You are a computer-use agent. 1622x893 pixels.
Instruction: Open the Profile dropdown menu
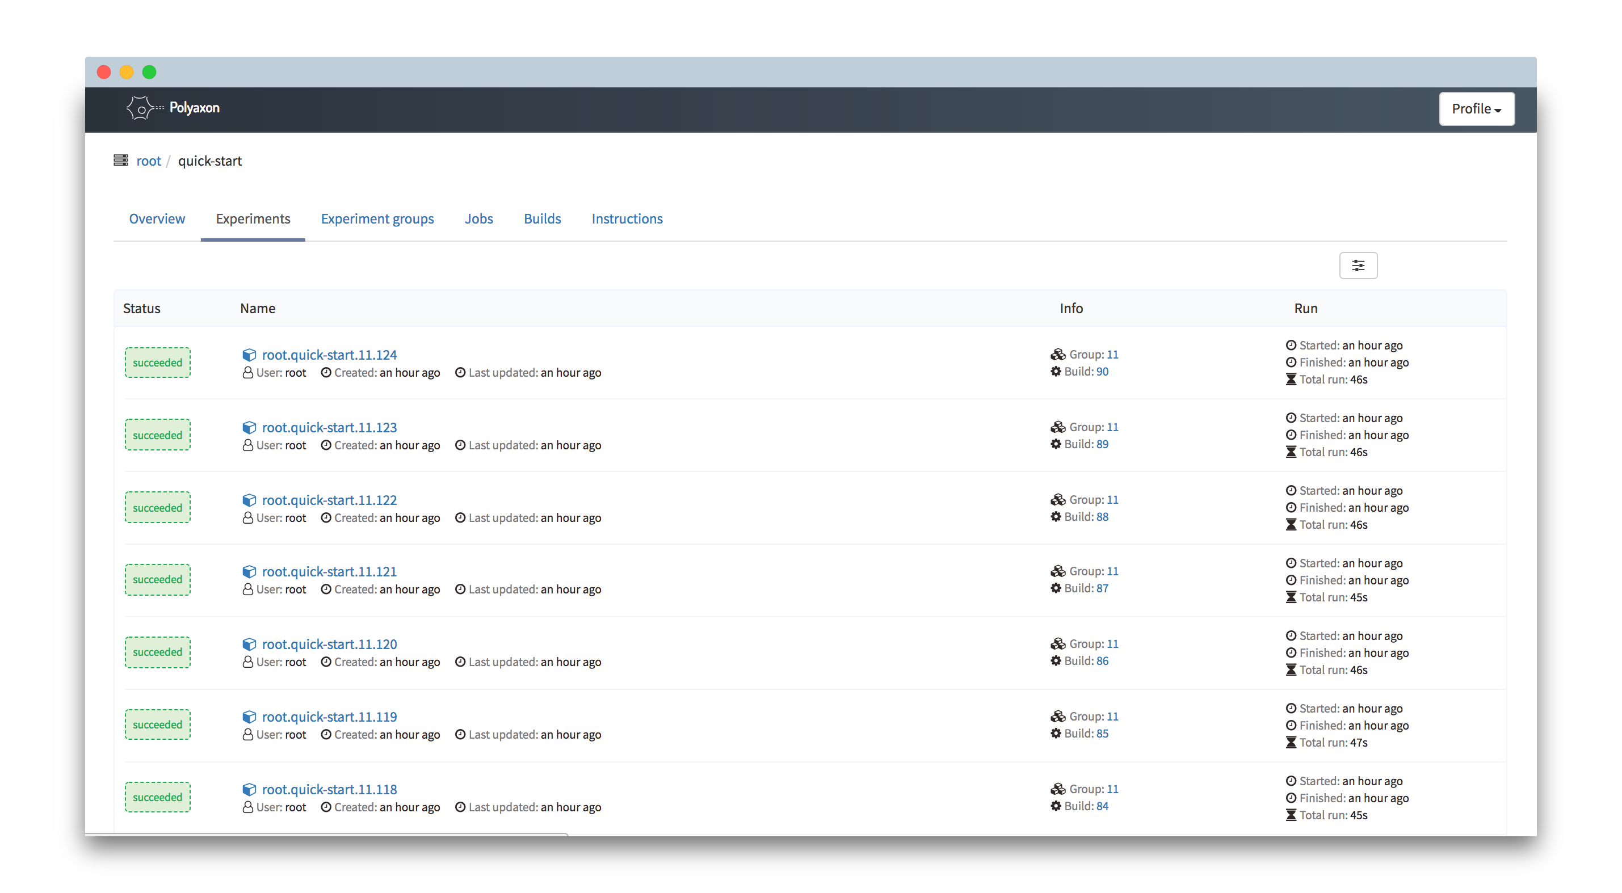[x=1476, y=109]
